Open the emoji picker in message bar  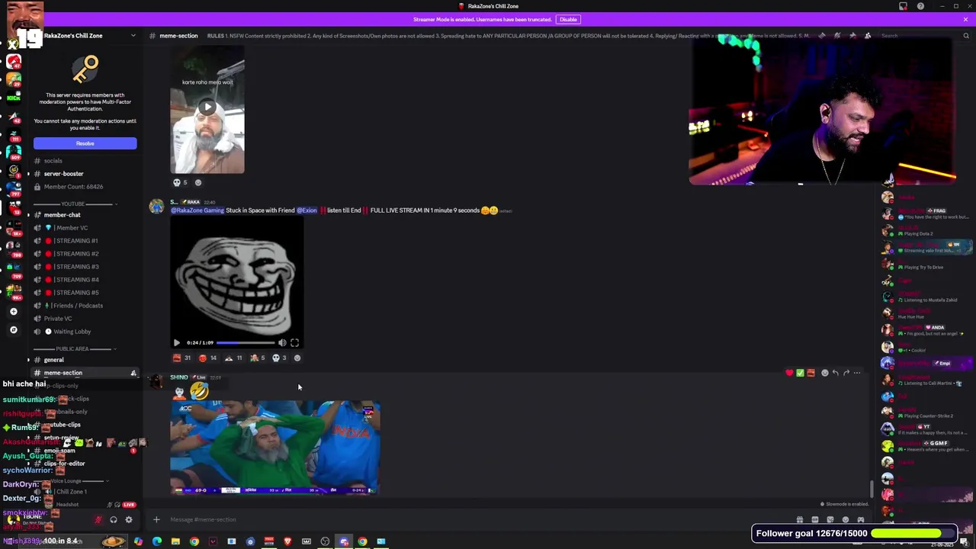click(846, 520)
